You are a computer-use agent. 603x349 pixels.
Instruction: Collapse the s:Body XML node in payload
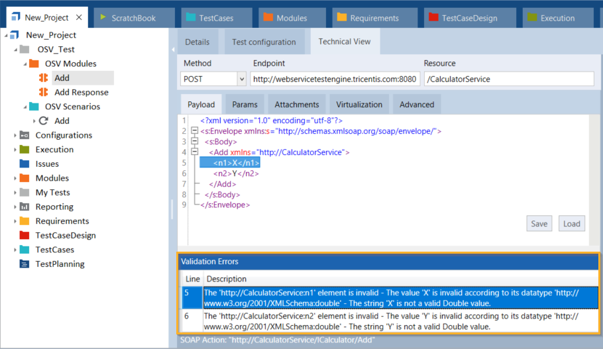pos(194,142)
